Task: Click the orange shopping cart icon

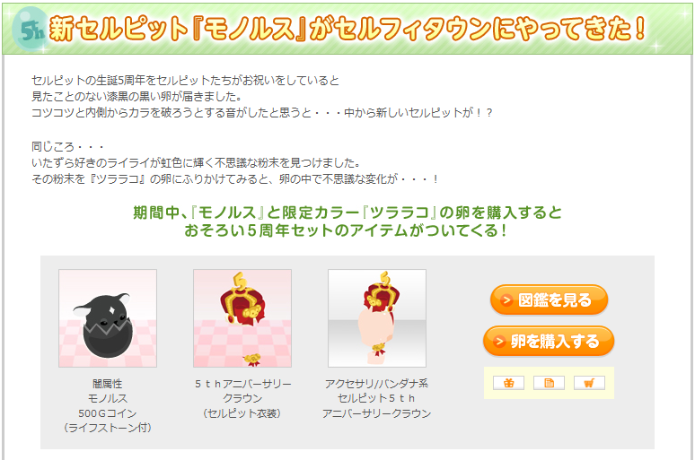Action: (589, 383)
